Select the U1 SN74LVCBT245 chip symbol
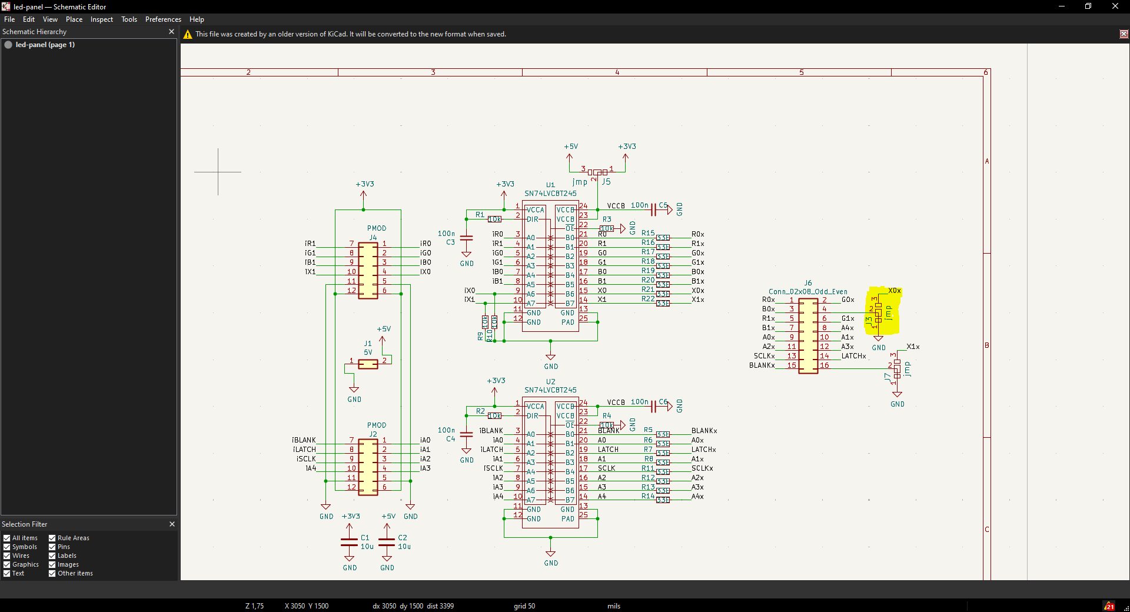The width and height of the screenshot is (1130, 612). 550,265
